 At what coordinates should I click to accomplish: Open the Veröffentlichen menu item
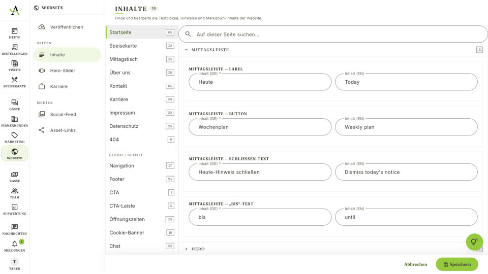click(67, 27)
